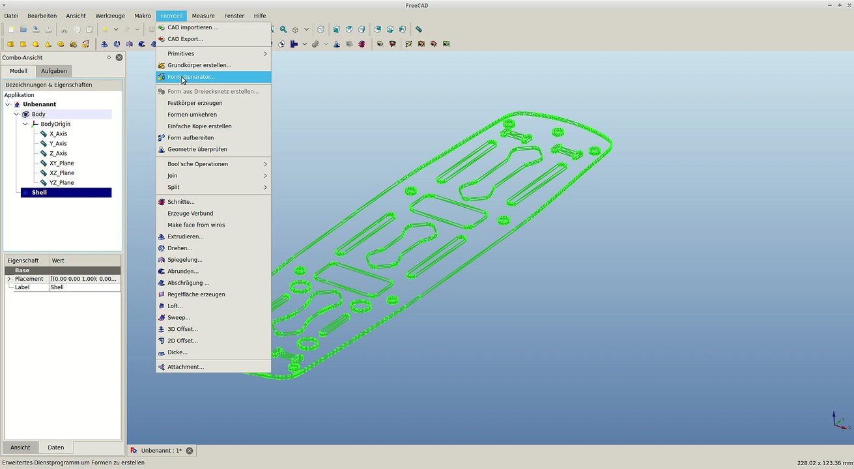The image size is (854, 469).
Task: Select the Shell object in the tree
Action: 66,193
